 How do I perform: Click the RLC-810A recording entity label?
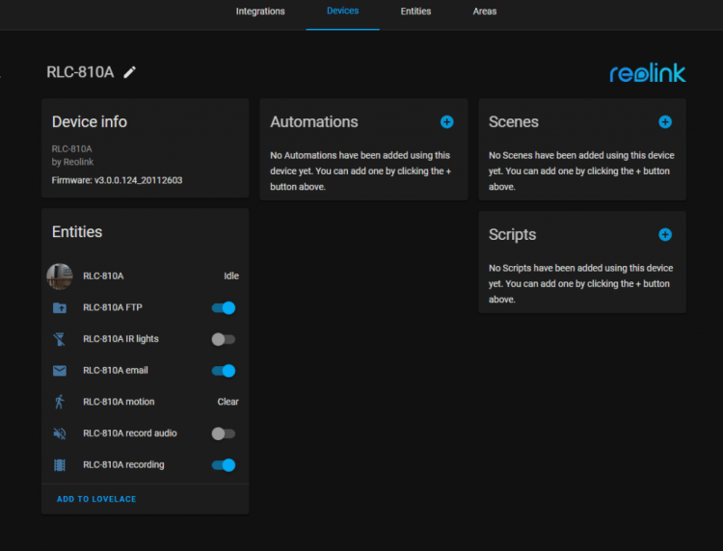click(x=123, y=464)
